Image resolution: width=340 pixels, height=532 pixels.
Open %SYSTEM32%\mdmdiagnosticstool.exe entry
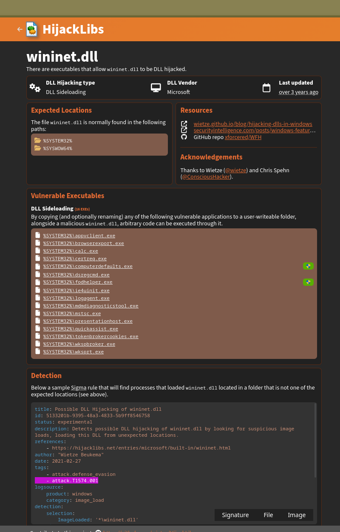[91, 306]
